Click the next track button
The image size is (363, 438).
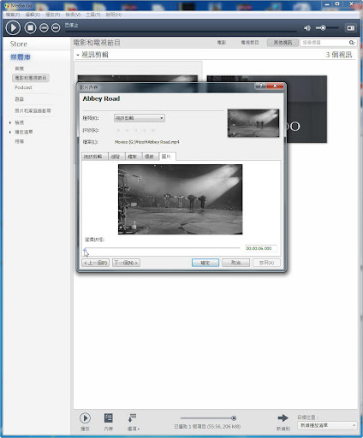click(56, 27)
